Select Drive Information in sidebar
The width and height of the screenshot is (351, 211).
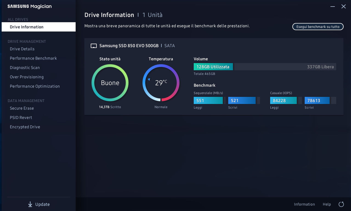pyautogui.click(x=39, y=27)
